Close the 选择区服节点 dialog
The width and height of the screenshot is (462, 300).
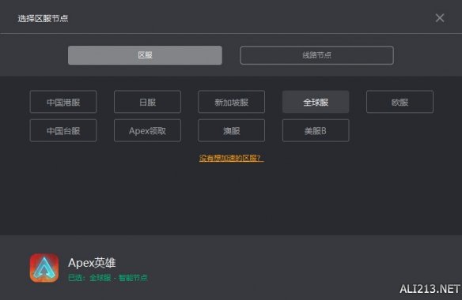tap(440, 18)
